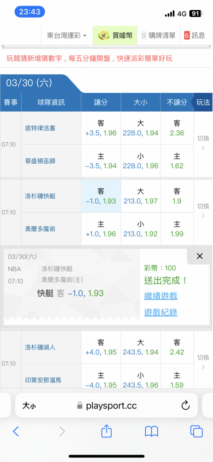Open the Safari tabs overview icon
Image resolution: width=213 pixels, height=462 pixels.
(196, 432)
